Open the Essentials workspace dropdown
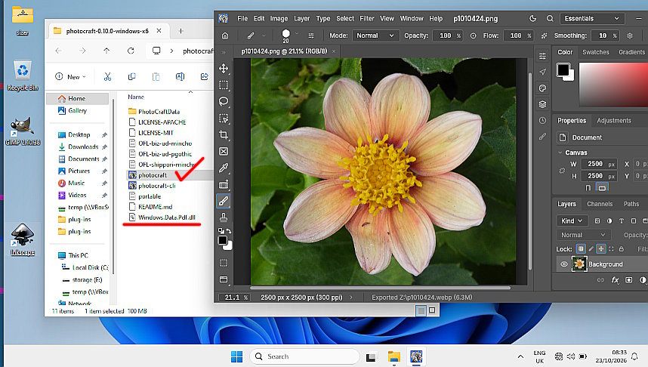 tap(592, 19)
